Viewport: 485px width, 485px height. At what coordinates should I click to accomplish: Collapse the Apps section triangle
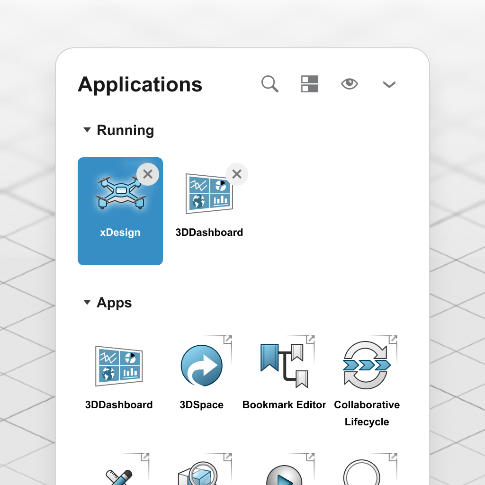pos(87,302)
